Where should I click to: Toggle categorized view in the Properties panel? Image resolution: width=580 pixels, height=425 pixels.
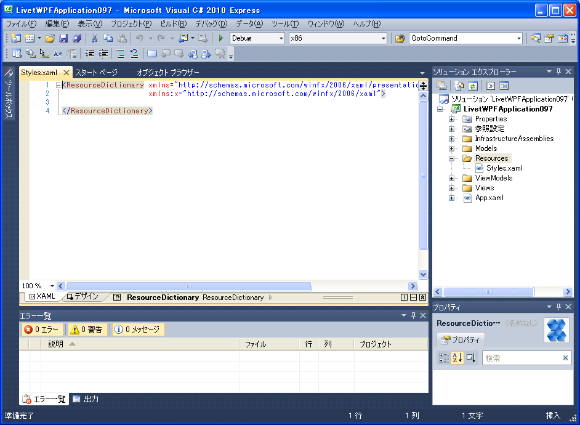(443, 358)
